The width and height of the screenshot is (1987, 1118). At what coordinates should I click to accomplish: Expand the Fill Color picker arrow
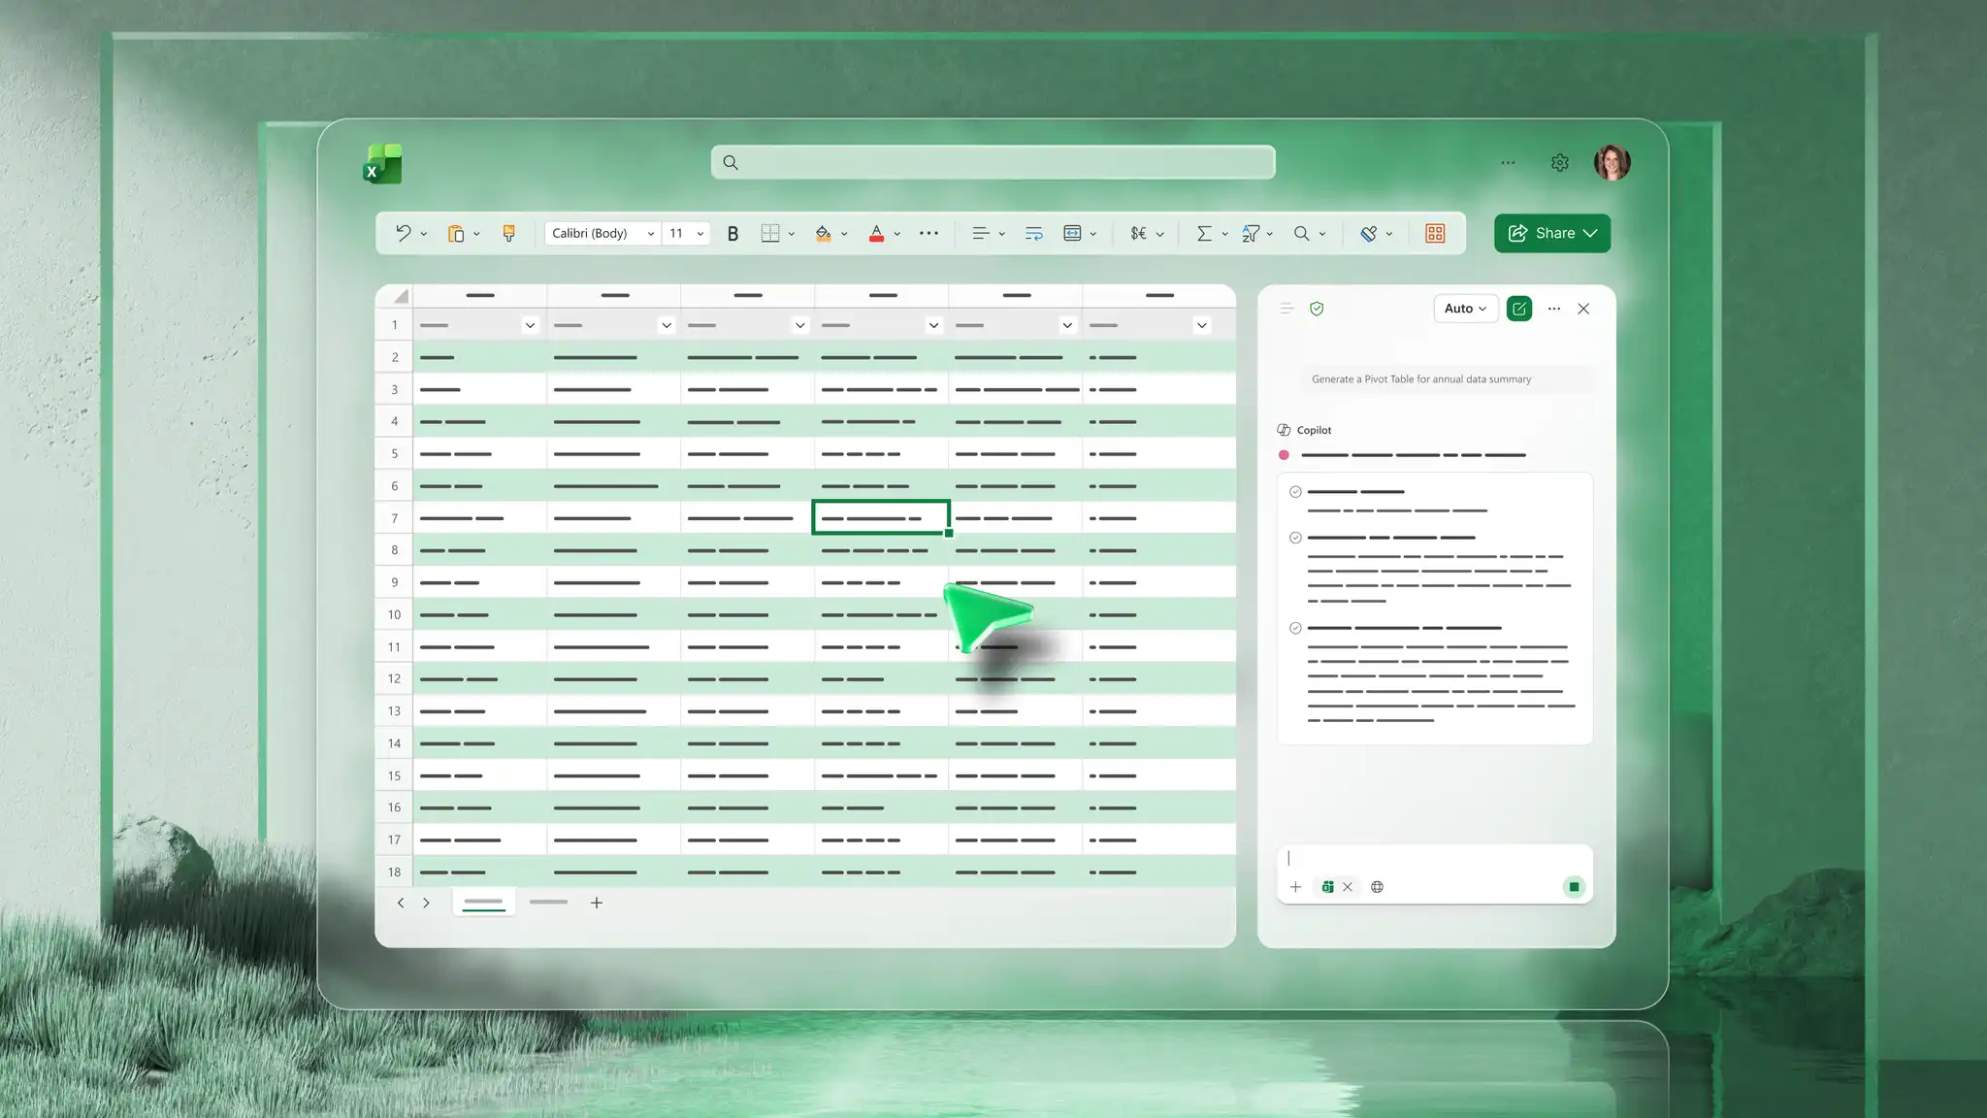(844, 234)
